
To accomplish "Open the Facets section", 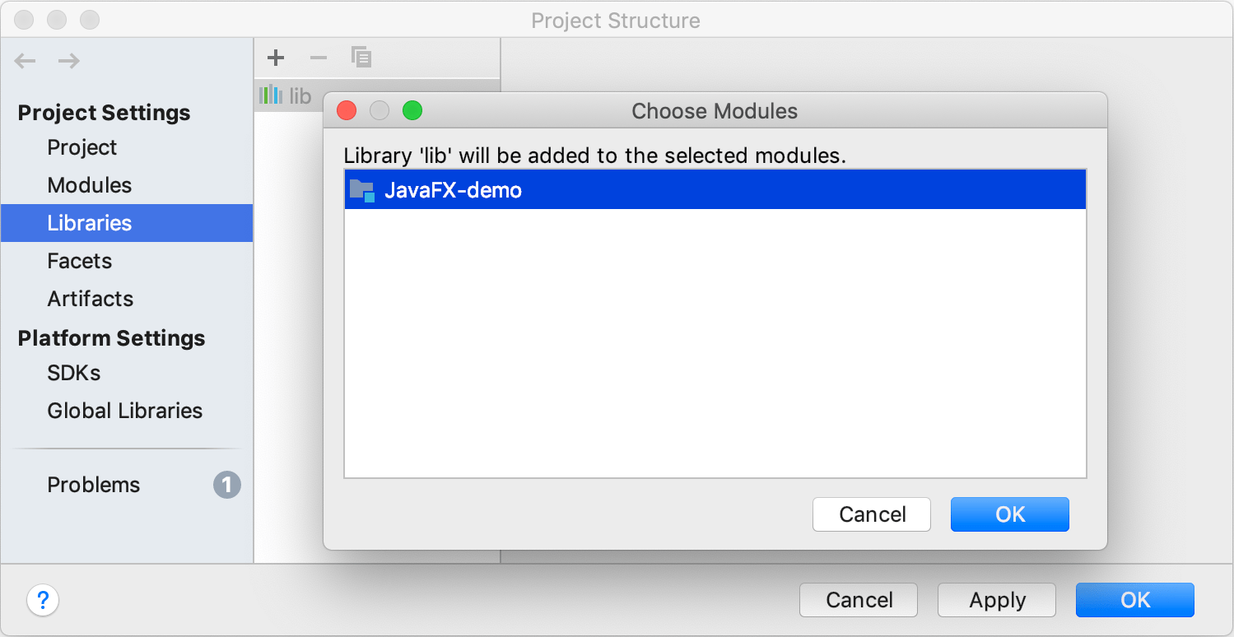I will 80,261.
